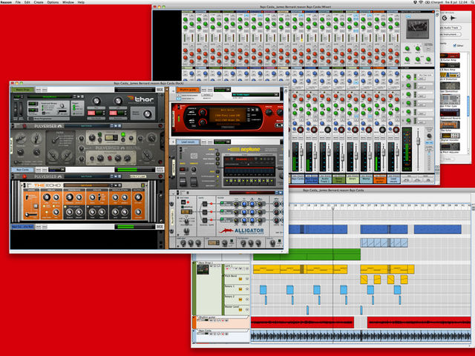Open Spotlight search in the menu bar
This screenshot has width=475, height=356.
471,2
